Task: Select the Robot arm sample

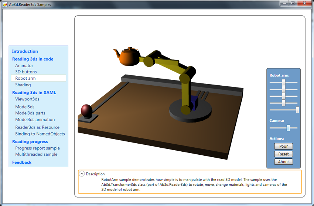Action: 38,78
